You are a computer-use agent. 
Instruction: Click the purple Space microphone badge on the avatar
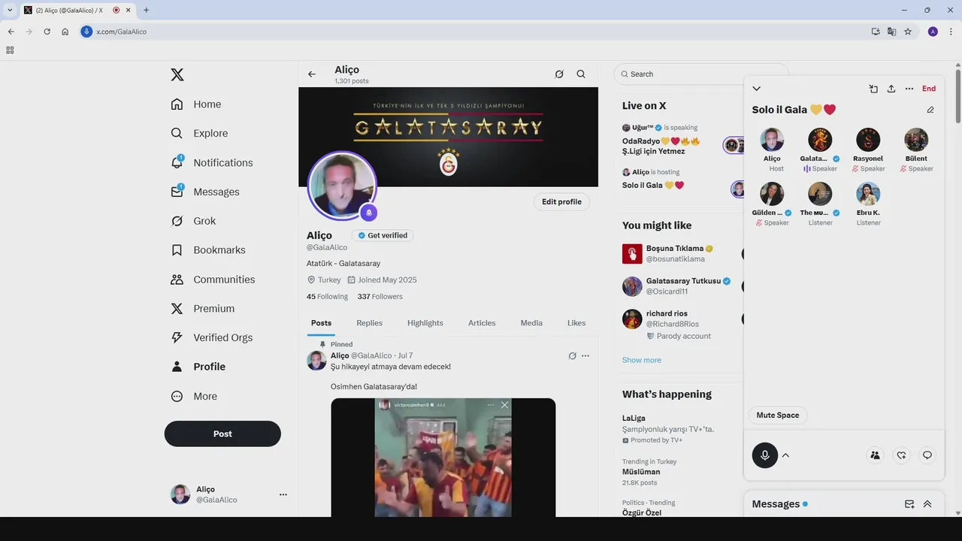tap(368, 213)
